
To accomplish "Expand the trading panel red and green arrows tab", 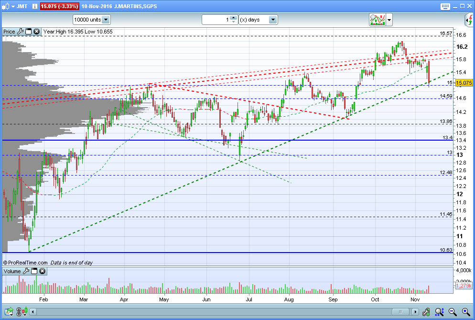I will pos(470,20).
